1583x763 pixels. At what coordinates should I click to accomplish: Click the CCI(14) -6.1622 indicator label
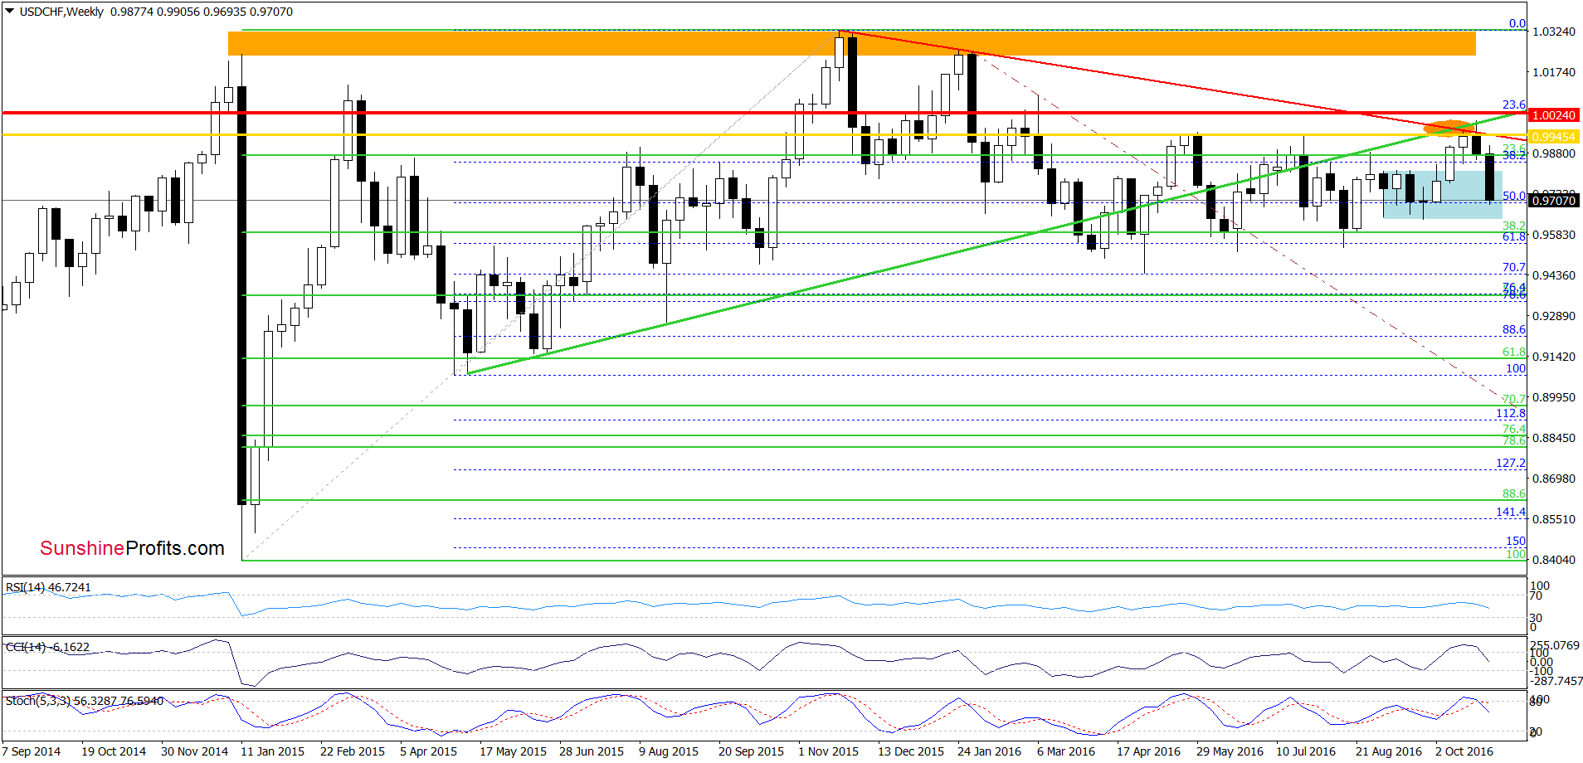(47, 647)
